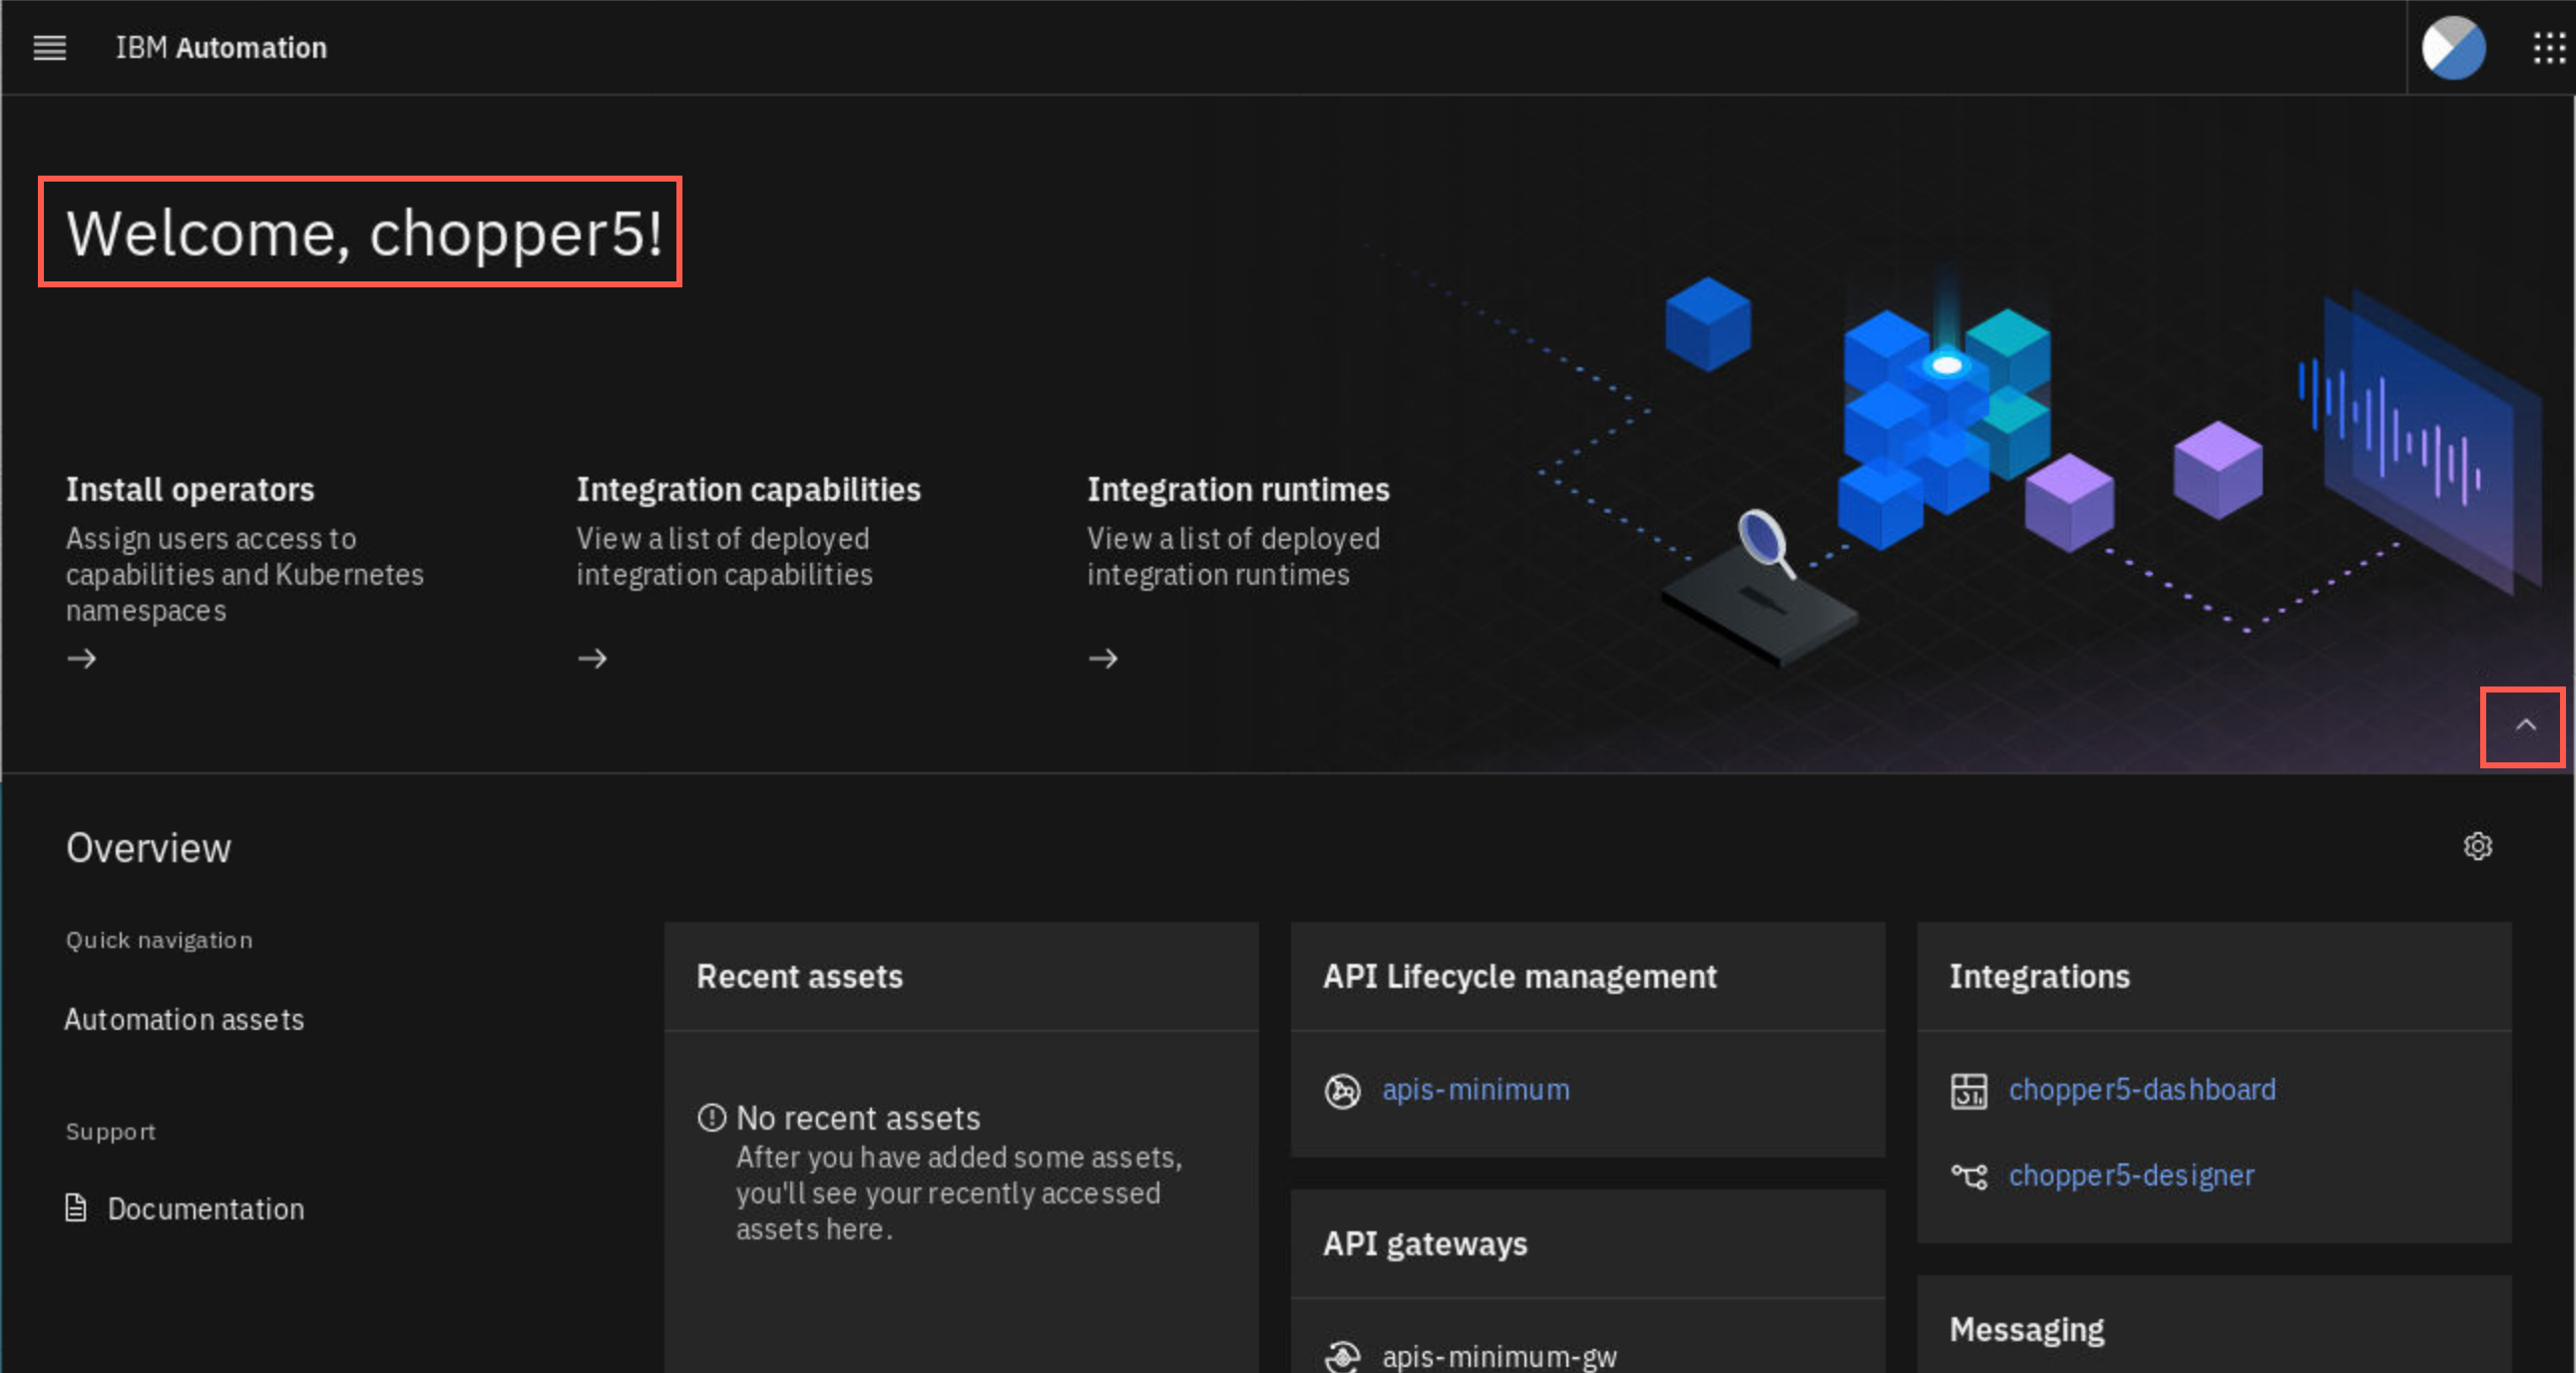Click the chopper5-dashboard icon
The image size is (2576, 1373).
pos(1969,1090)
